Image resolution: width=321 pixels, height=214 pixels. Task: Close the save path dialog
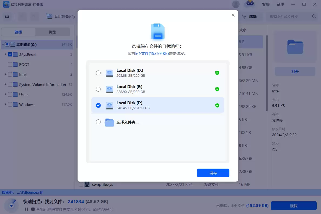point(233,15)
